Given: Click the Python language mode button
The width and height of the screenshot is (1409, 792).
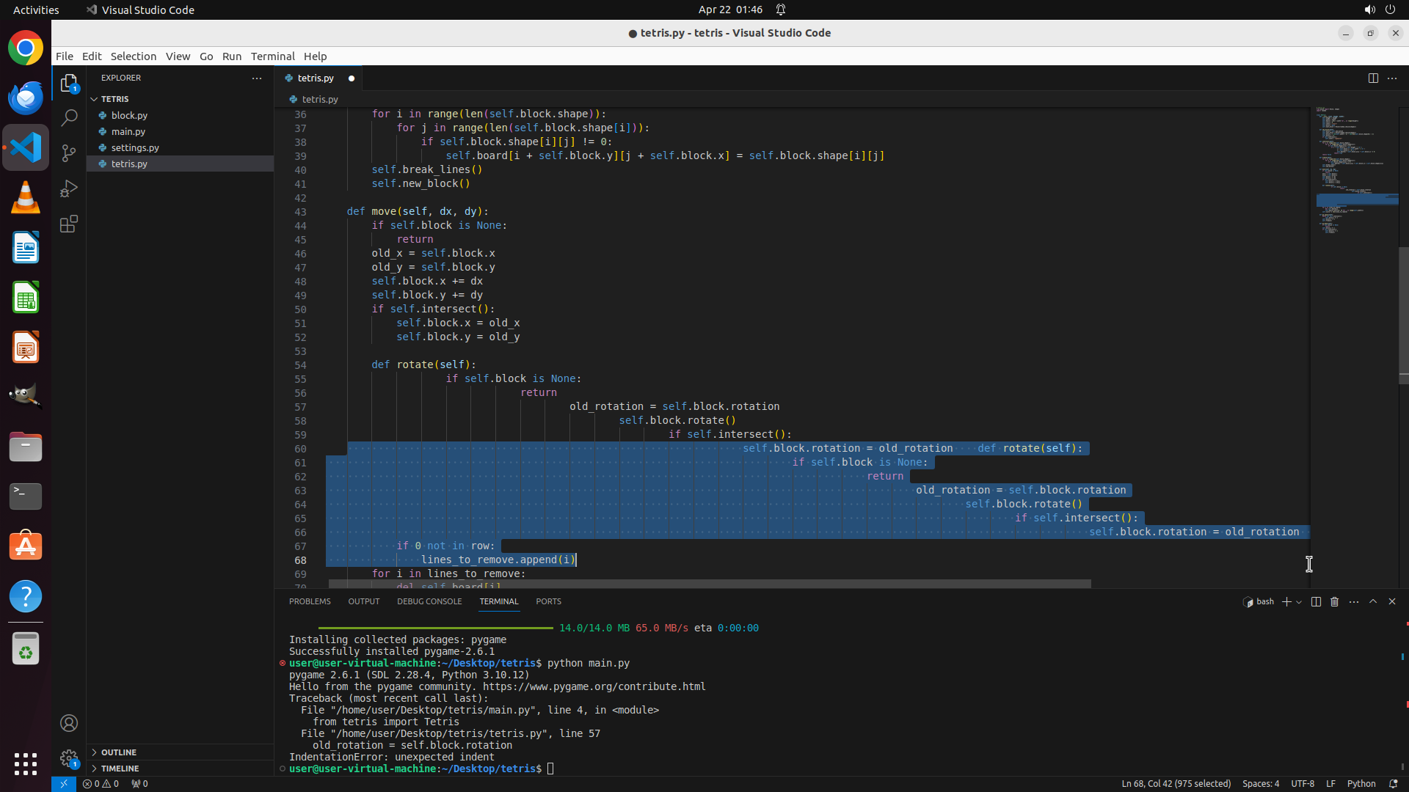Looking at the screenshot, I should click(x=1361, y=783).
